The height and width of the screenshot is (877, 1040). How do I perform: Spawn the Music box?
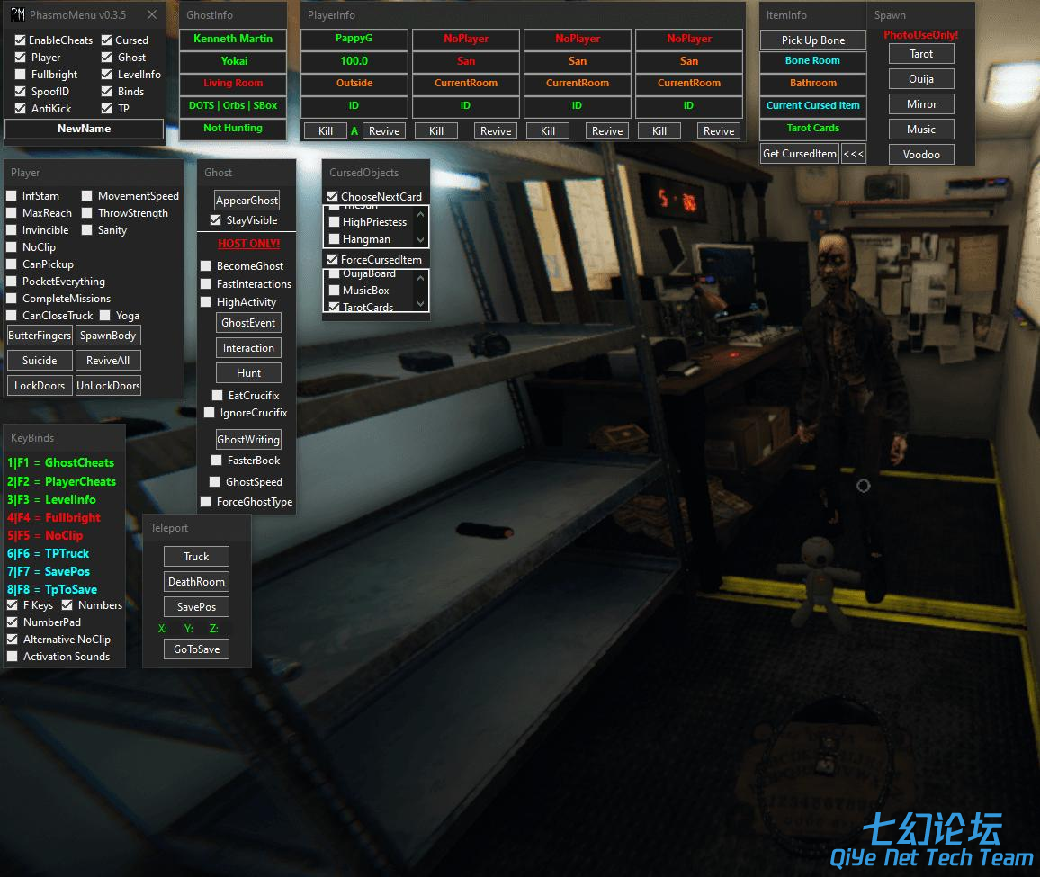[x=921, y=130]
